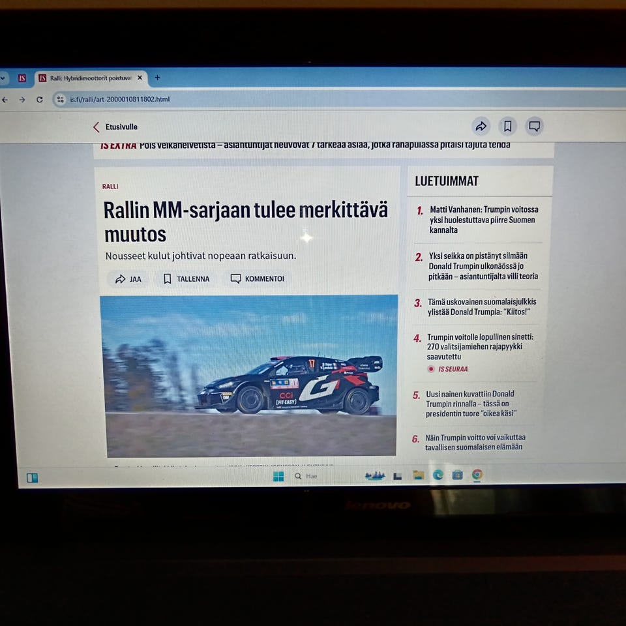The height and width of the screenshot is (626, 626).
Task: Open the rally car article photo
Action: 250,376
